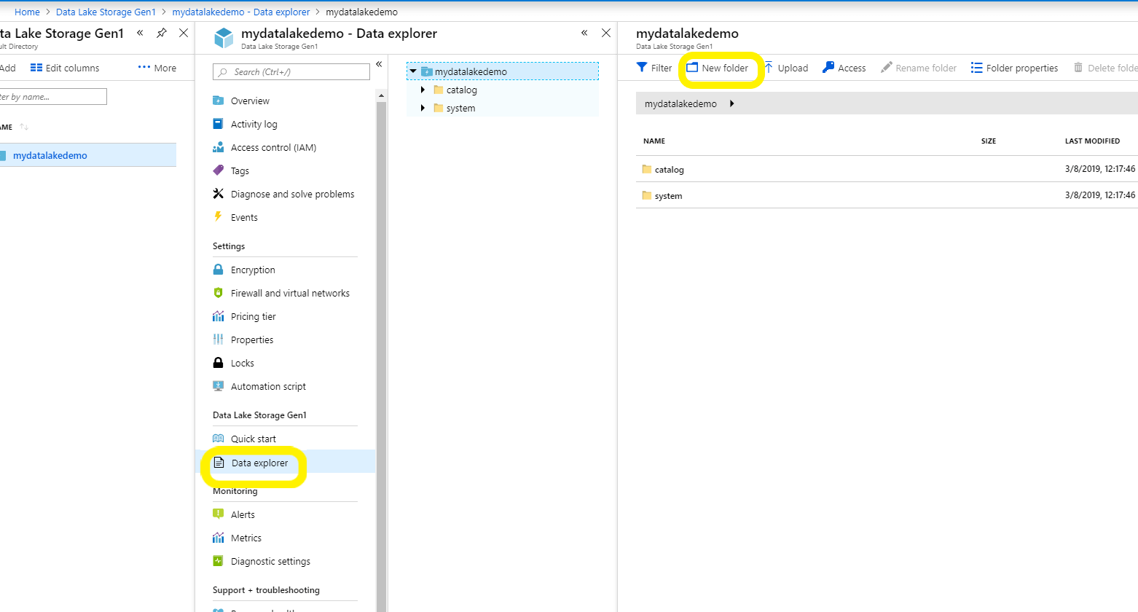Click the Properties bars icon
The height and width of the screenshot is (612, 1138).
point(218,340)
